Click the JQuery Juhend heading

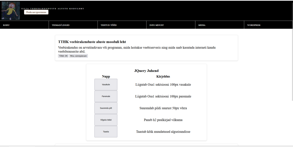(x=146, y=71)
